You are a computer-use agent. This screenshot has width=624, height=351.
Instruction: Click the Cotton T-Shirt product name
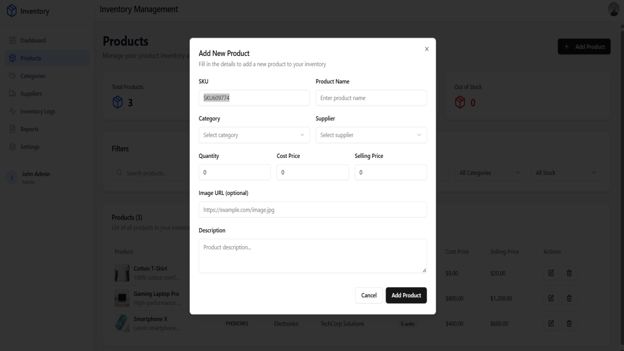(x=151, y=269)
